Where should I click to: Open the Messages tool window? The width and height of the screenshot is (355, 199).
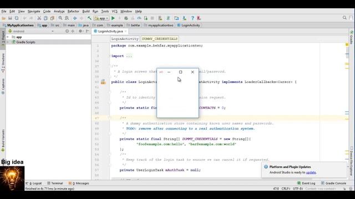coord(79,183)
